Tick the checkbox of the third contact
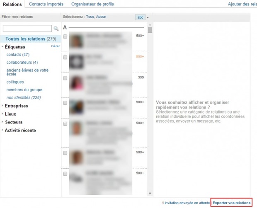This screenshot has height=208, width=257. [x=65, y=77]
